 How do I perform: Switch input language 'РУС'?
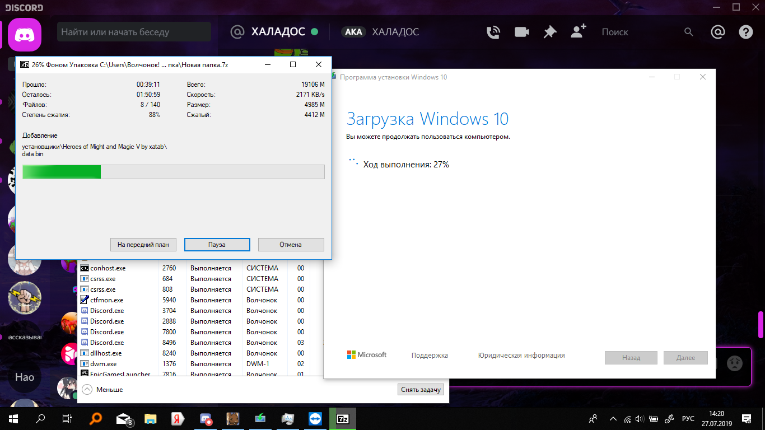point(688,419)
